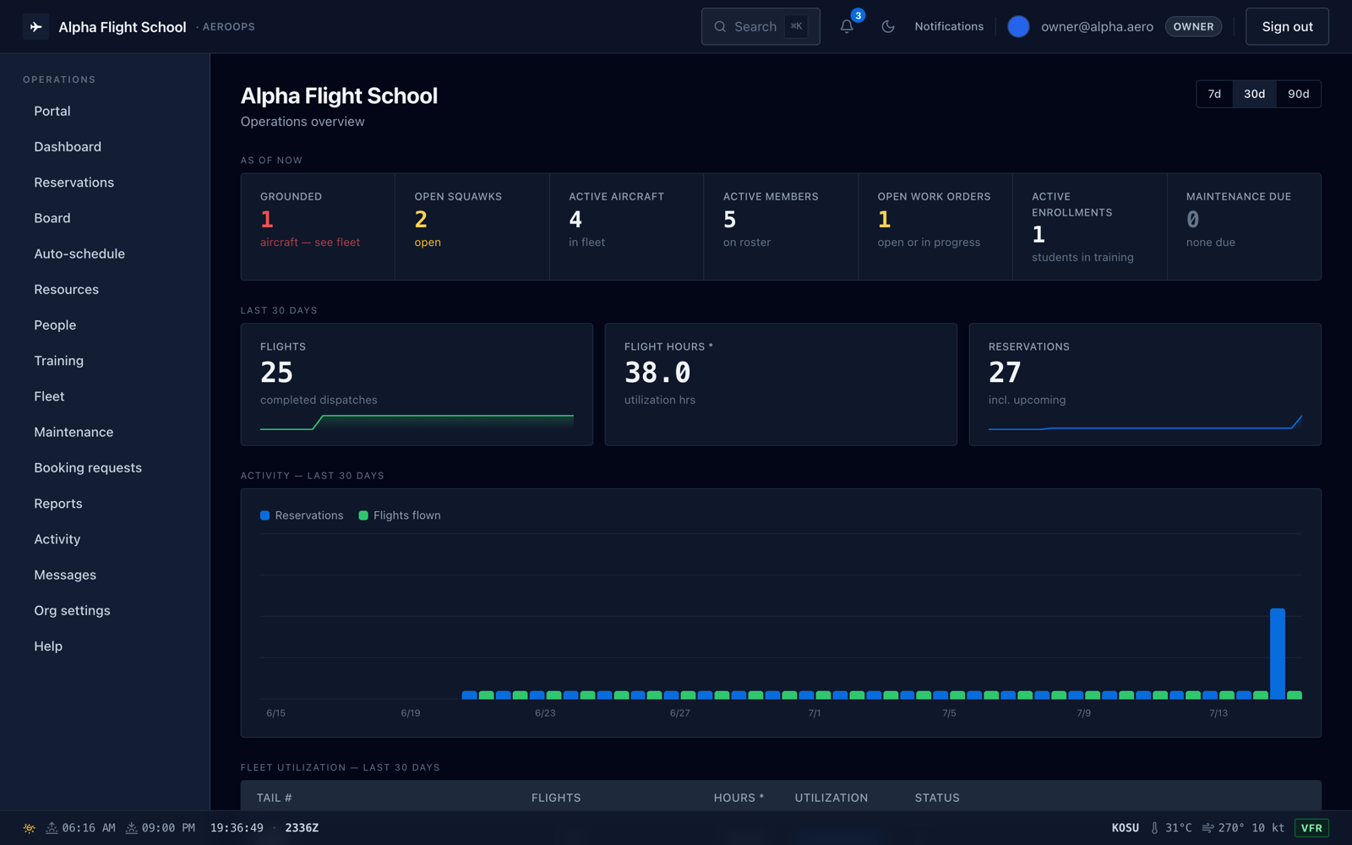Click the 2336Z zulu time
The image size is (1352, 845).
(302, 828)
